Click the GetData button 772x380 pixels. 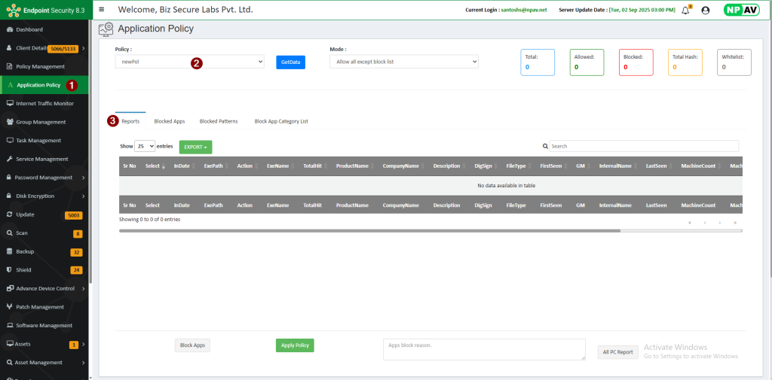tap(290, 62)
